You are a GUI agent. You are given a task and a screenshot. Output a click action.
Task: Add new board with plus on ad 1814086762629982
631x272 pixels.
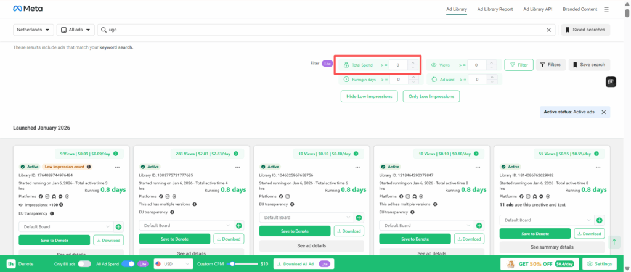point(599,220)
